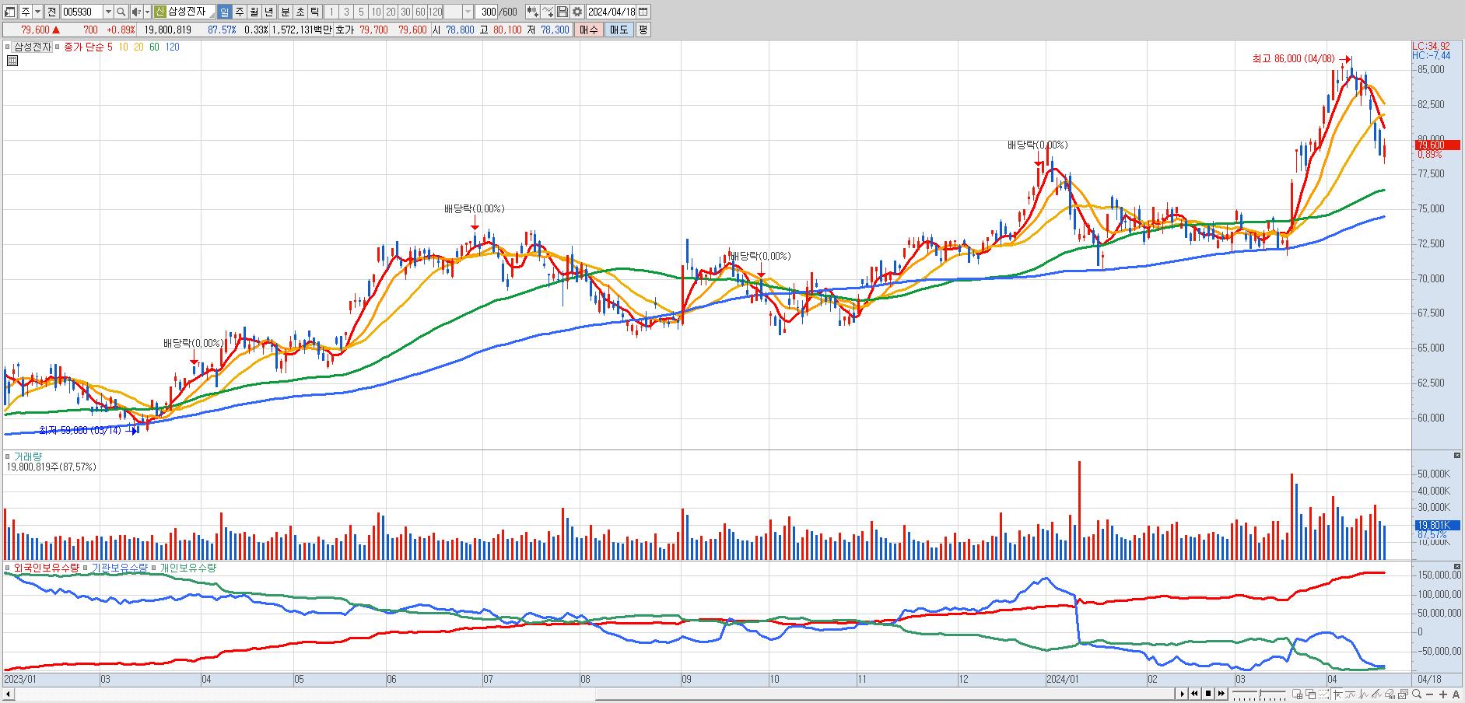Click the candlestick add-chart icon
The width and height of the screenshot is (1465, 703).
531,12
